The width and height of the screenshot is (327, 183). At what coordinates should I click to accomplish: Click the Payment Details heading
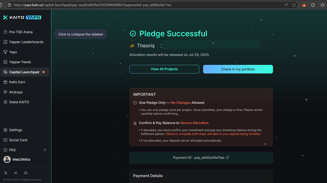coord(148,176)
